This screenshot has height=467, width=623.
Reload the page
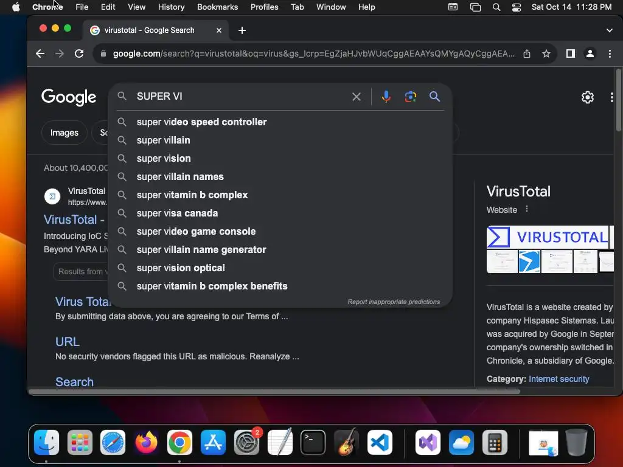pyautogui.click(x=79, y=54)
